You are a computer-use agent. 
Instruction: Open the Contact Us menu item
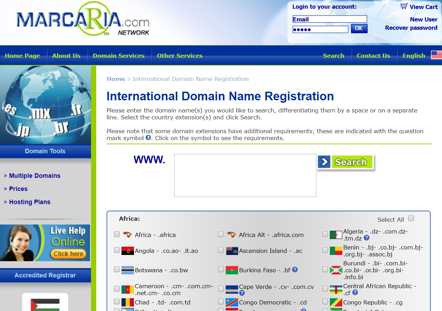click(373, 56)
